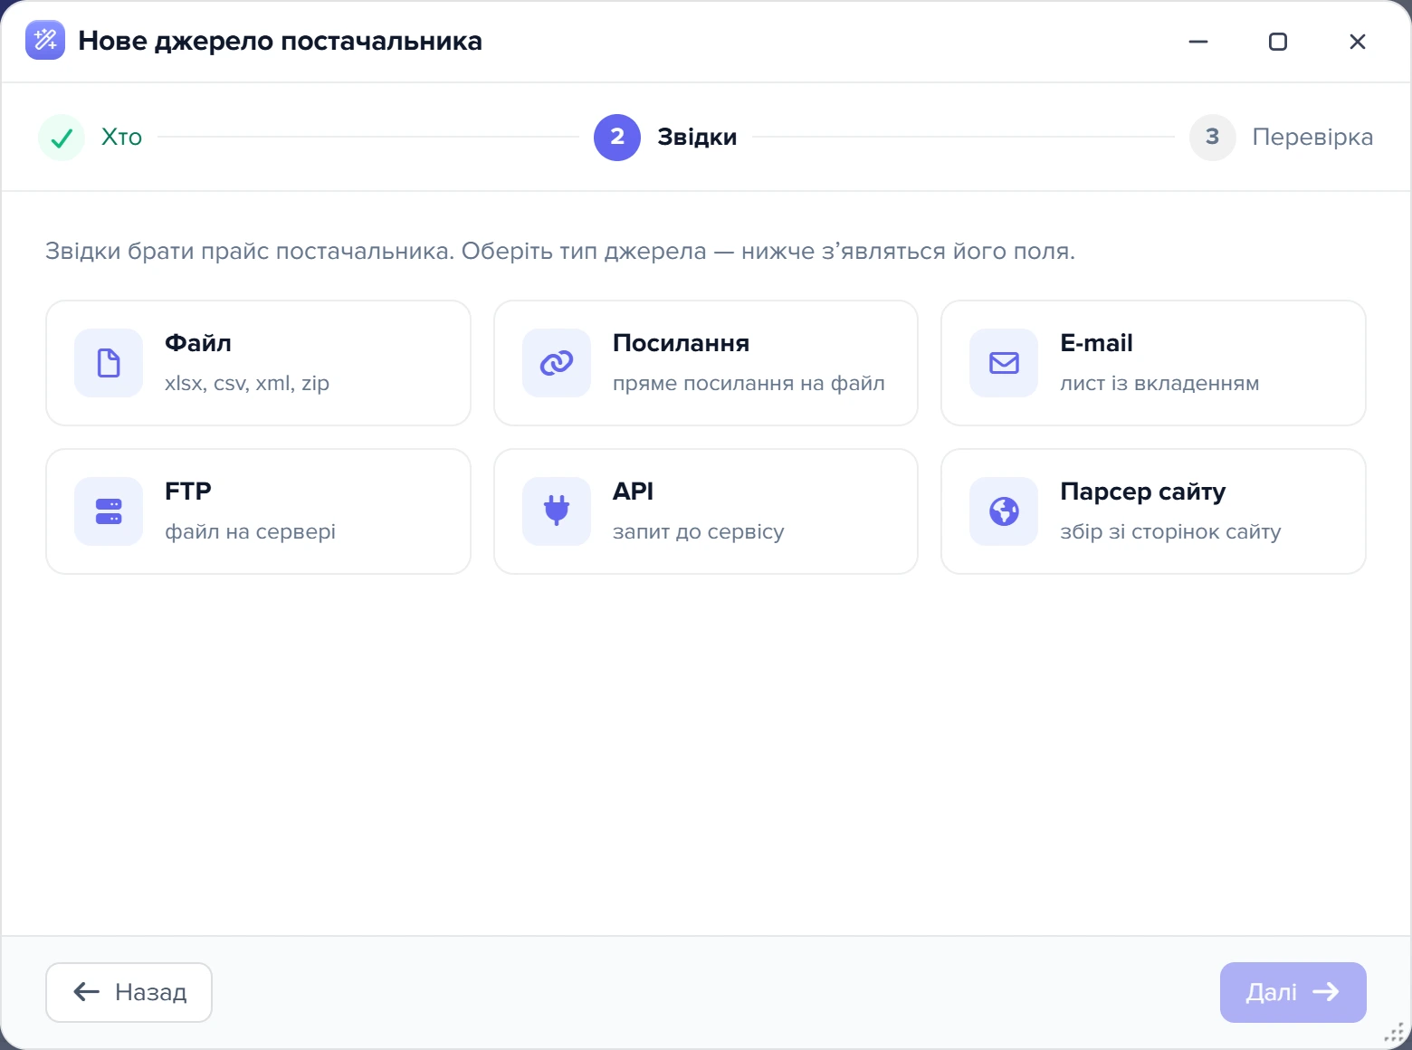
Task: Click the window corner grip at bottom right
Action: 1395,1033
